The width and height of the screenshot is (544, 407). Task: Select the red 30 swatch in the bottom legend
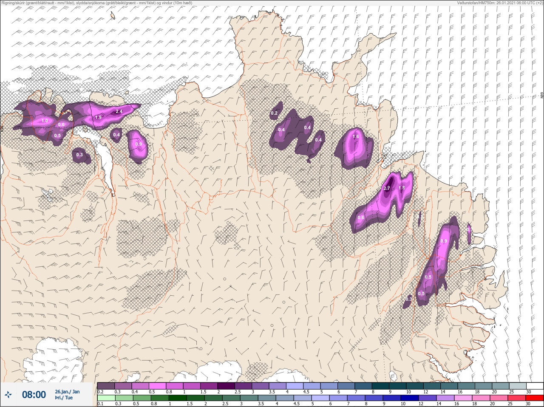(534, 398)
